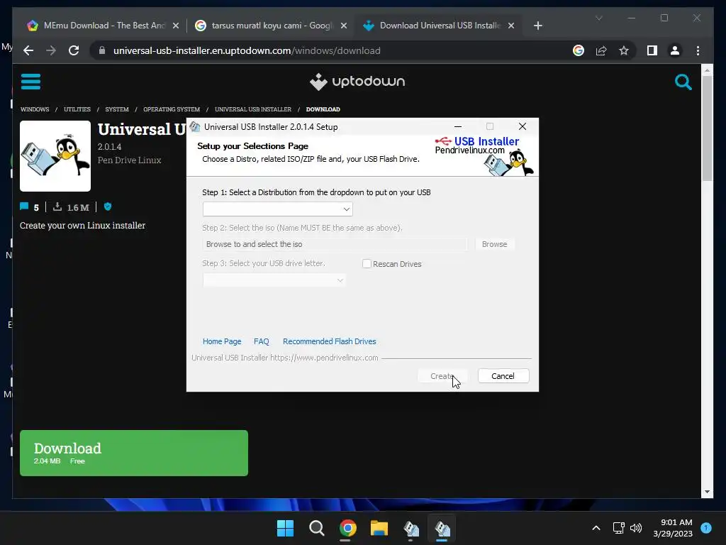The width and height of the screenshot is (726, 545).
Task: Click the green Download button
Action: click(134, 453)
